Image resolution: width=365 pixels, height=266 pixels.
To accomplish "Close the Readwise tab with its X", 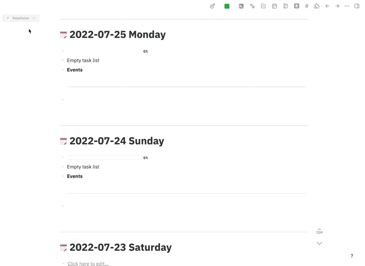I will click(34, 18).
